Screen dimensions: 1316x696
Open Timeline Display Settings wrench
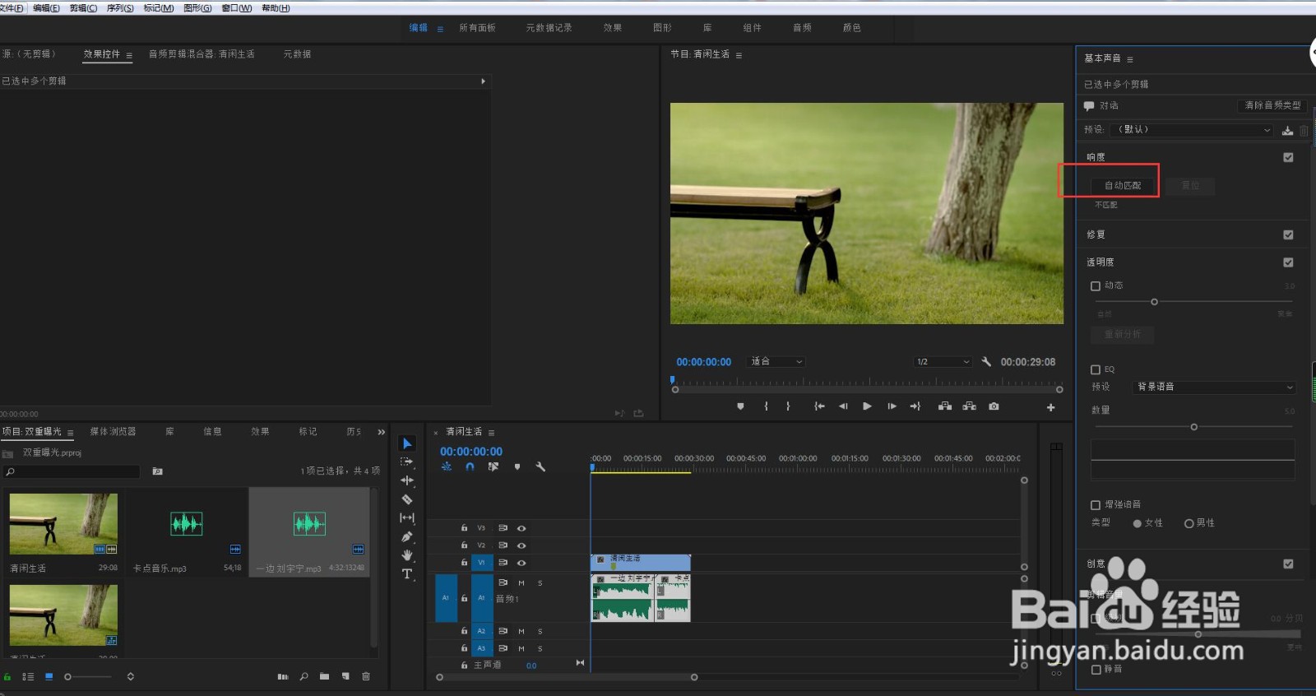pyautogui.click(x=540, y=466)
